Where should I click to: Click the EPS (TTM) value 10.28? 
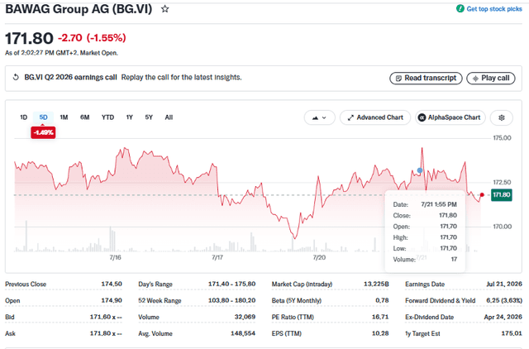coord(380,333)
